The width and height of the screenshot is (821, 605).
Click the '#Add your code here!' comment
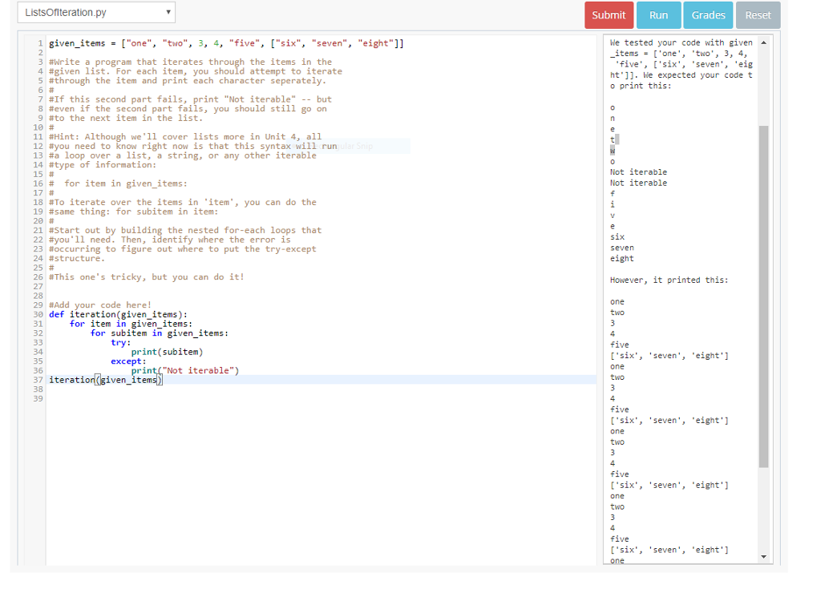point(100,305)
